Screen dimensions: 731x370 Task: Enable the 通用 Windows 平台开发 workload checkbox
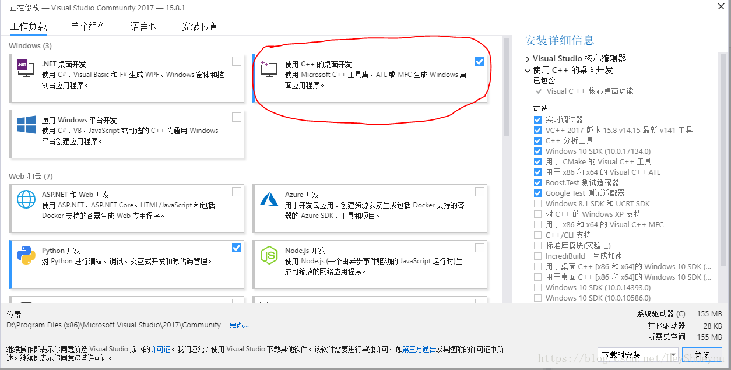pos(236,117)
